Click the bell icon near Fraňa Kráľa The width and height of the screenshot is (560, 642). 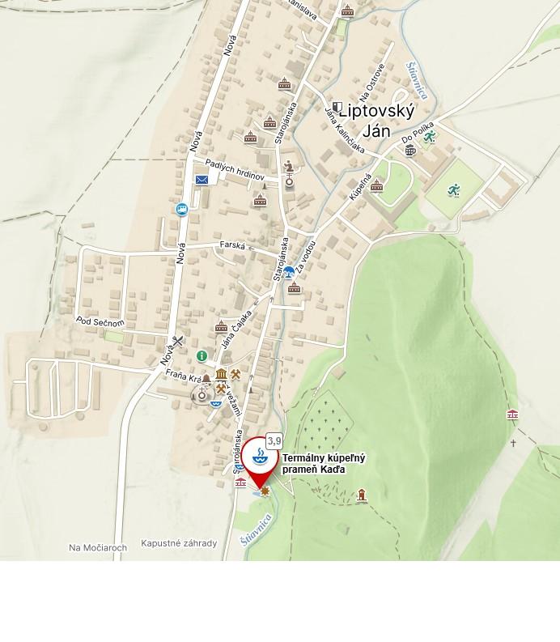pos(206,377)
